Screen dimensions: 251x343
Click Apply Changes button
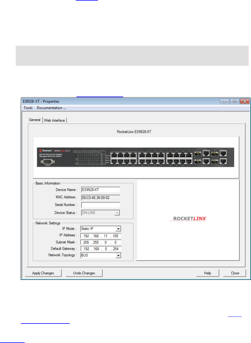coord(43,273)
